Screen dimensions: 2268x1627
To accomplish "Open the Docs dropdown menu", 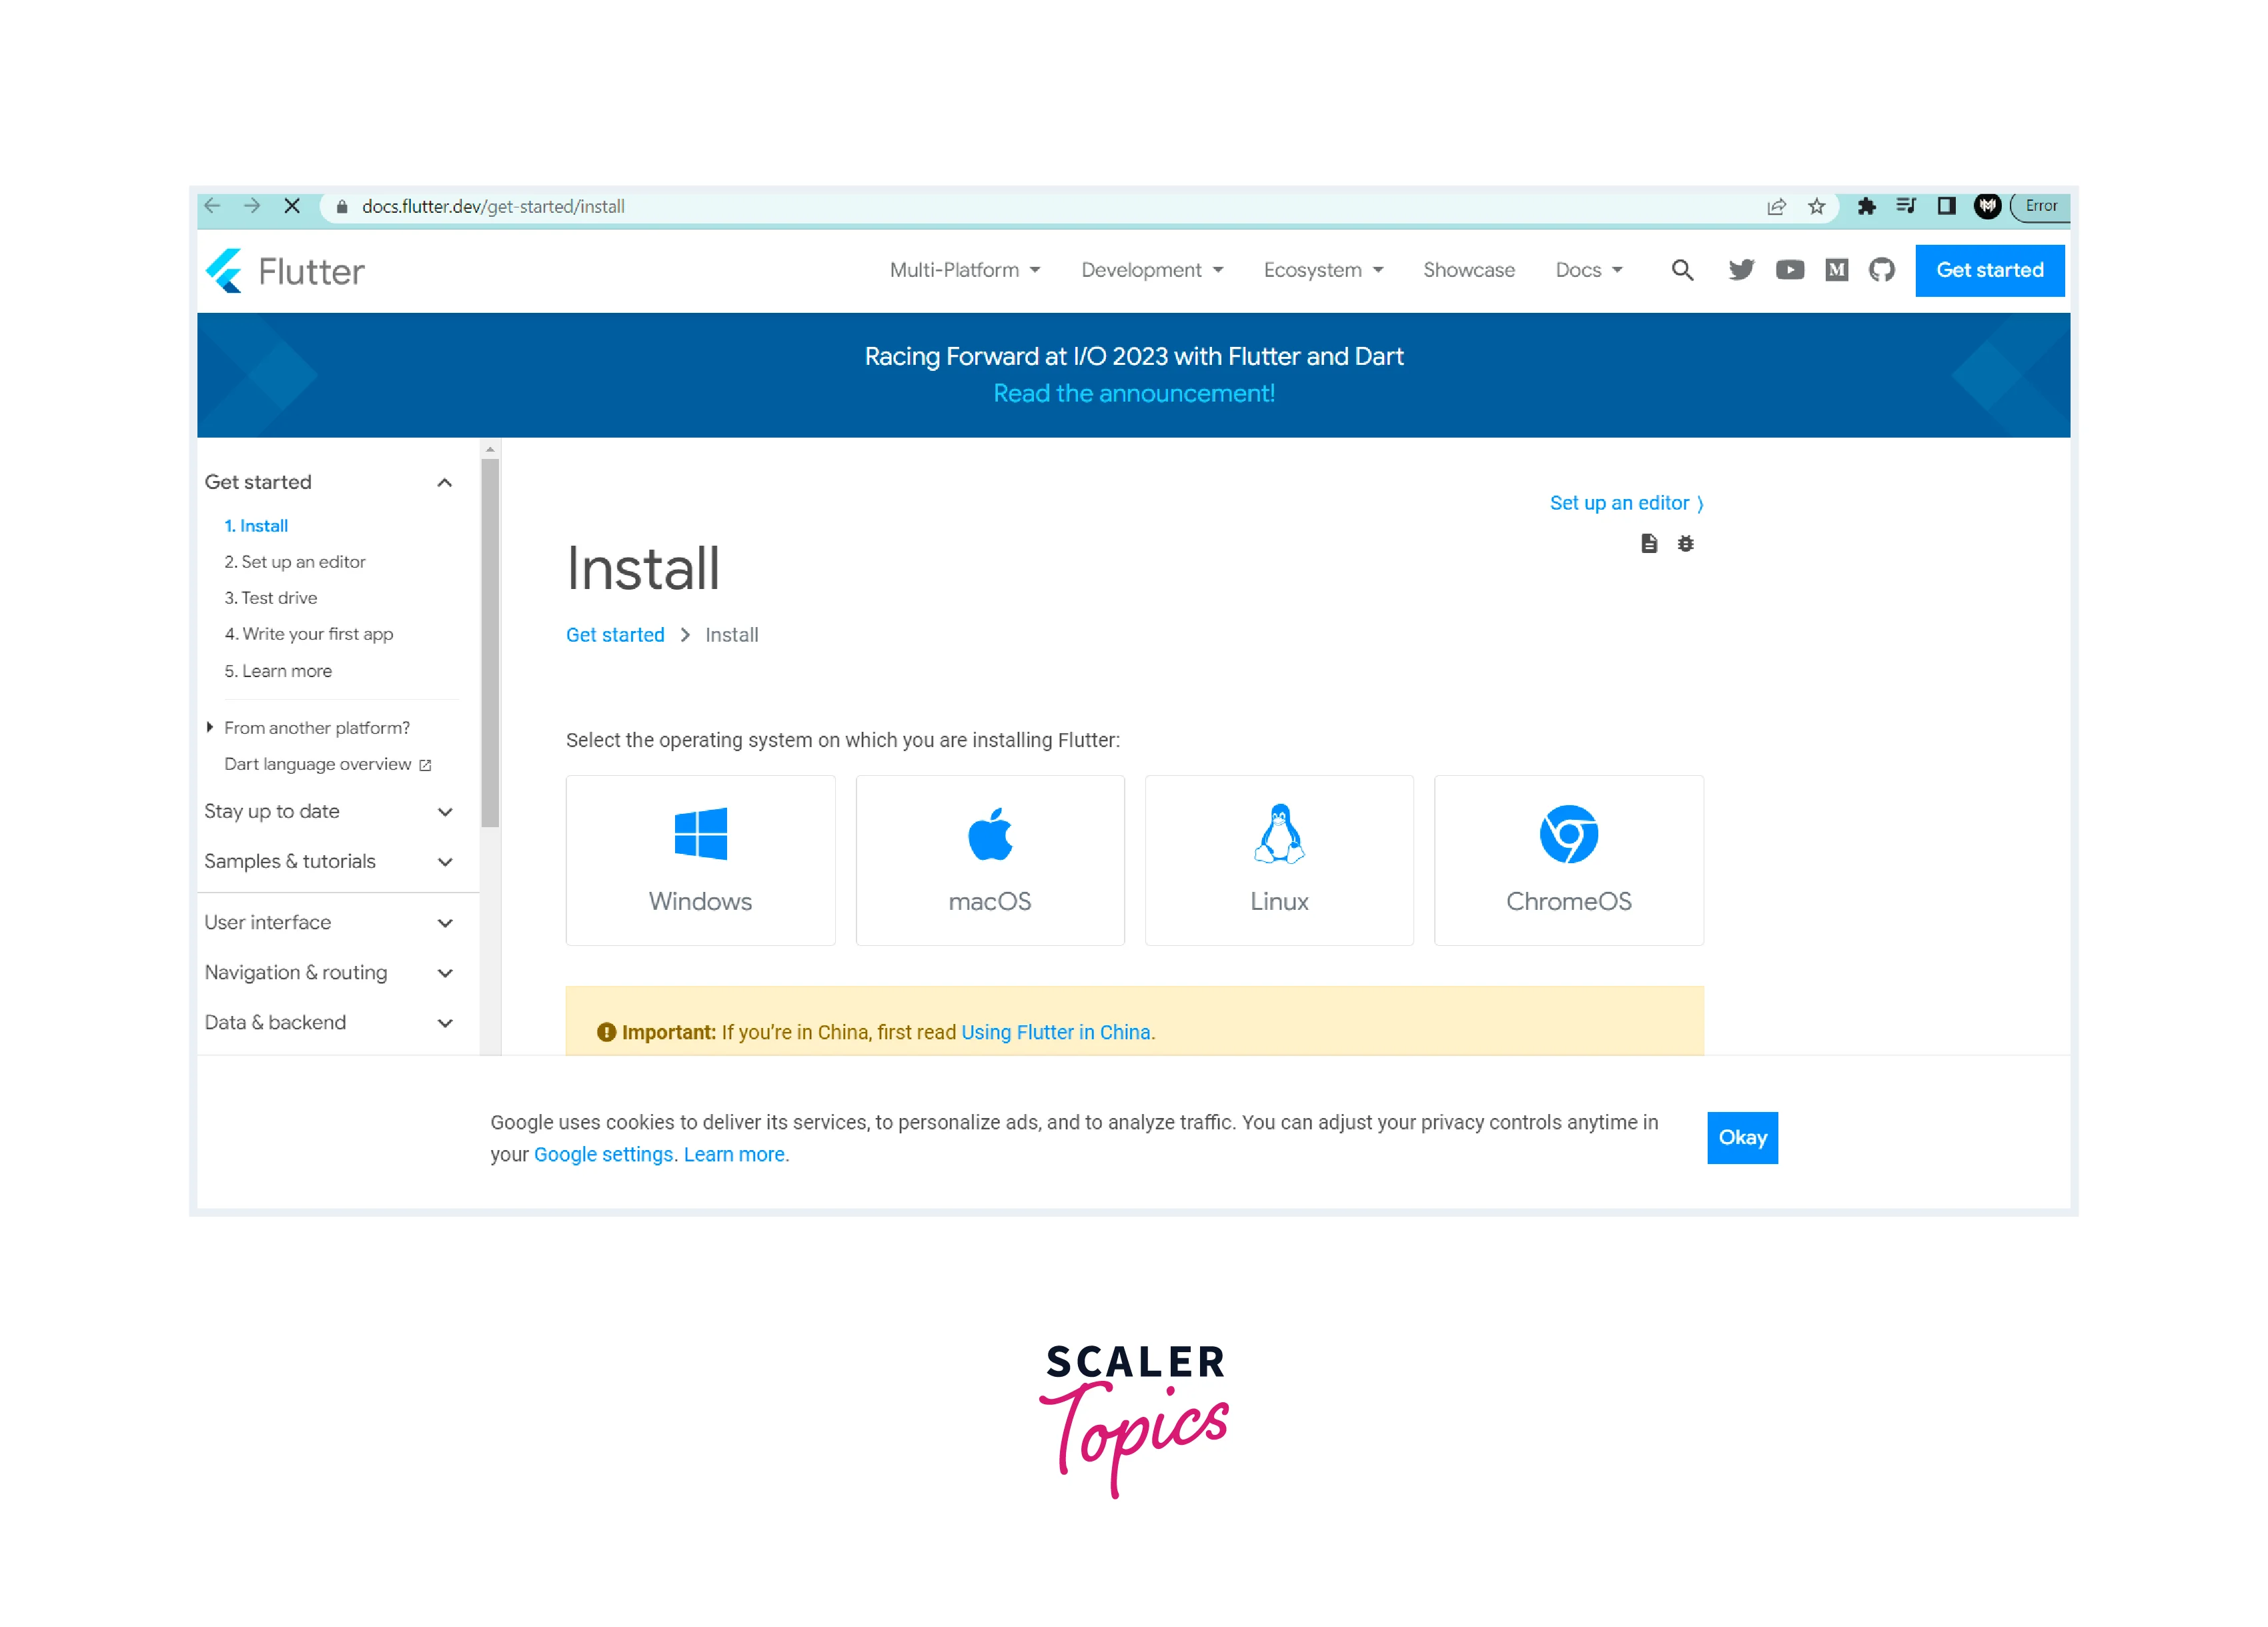I will coord(1588,270).
